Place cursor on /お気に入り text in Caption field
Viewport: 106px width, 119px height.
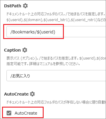coord(20,76)
